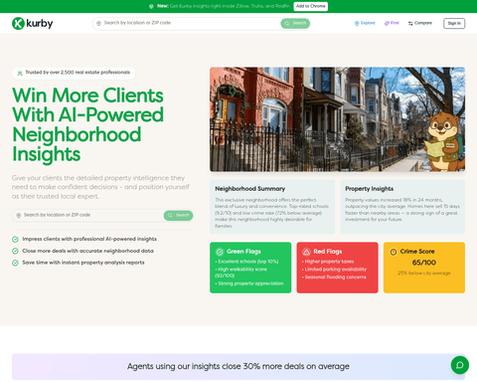The image size is (477, 382).
Task: Click the location pin icon in header search
Action: pos(98,24)
